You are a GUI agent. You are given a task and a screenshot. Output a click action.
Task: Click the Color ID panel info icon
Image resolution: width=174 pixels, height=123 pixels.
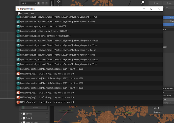click(24, 118)
